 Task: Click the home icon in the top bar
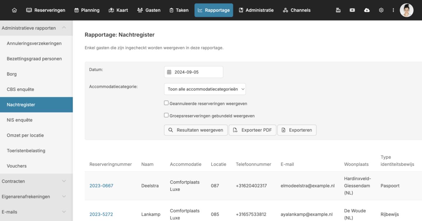(14, 10)
